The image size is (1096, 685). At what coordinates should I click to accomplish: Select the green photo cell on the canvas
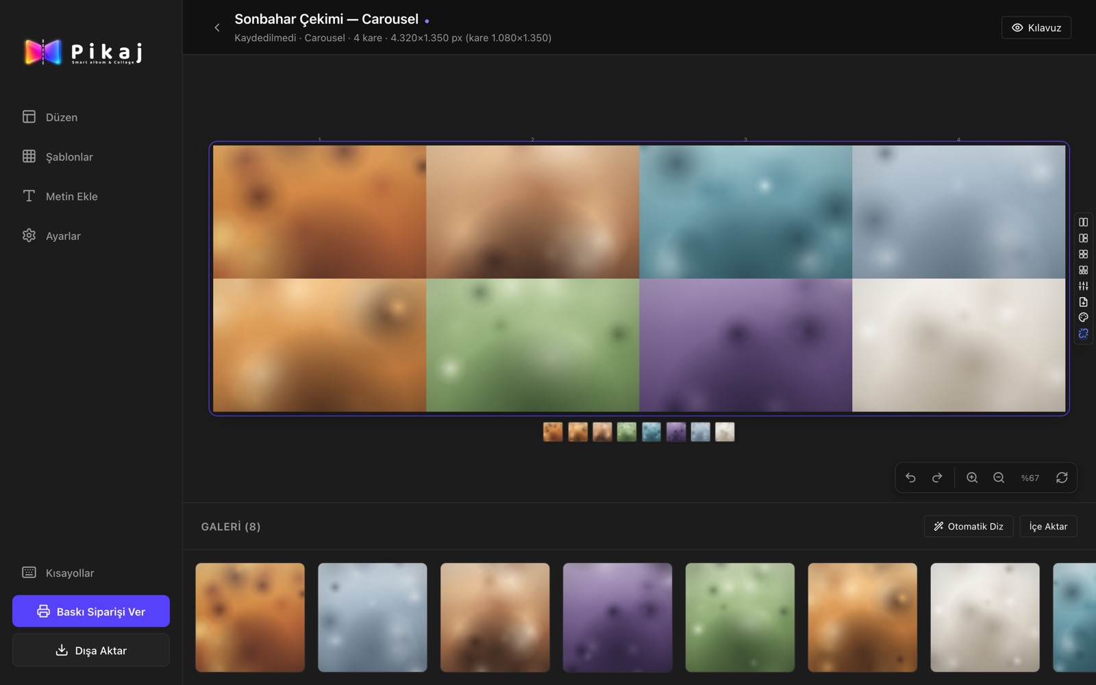(x=532, y=345)
